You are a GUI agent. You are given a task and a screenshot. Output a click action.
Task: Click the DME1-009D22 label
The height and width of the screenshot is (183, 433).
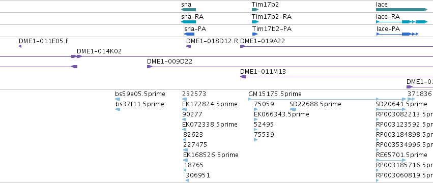click(169, 62)
